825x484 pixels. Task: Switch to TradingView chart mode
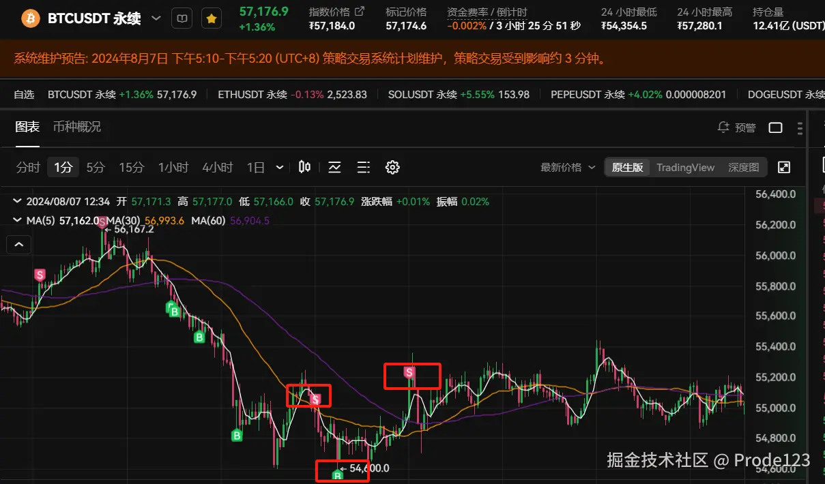click(685, 167)
